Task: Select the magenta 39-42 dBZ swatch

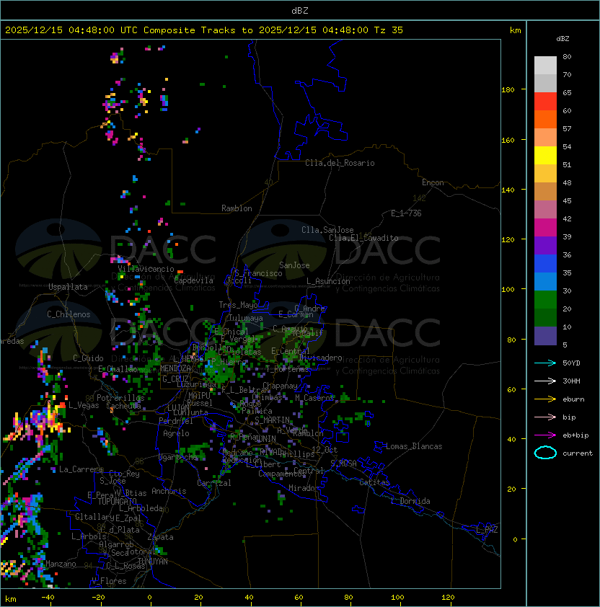Action: click(x=545, y=228)
